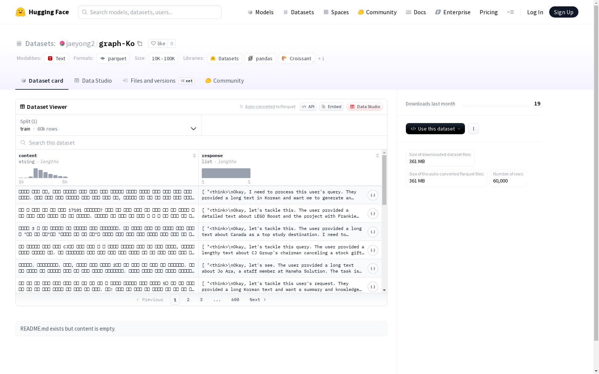Click the like count 0
The height and width of the screenshot is (374, 599).
(172, 43)
